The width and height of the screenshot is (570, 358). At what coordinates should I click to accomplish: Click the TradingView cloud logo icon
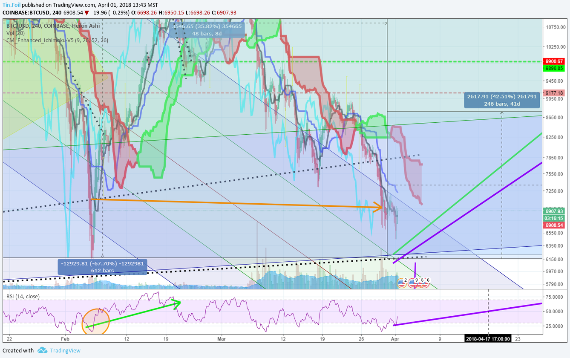click(42, 350)
